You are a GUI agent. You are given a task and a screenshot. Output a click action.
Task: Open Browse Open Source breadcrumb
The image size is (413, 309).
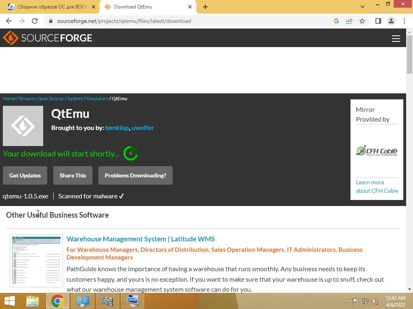point(42,99)
